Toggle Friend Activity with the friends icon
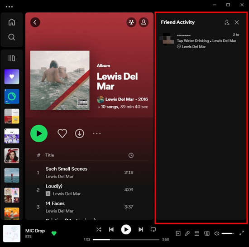This screenshot has height=247, width=249. coord(131,22)
